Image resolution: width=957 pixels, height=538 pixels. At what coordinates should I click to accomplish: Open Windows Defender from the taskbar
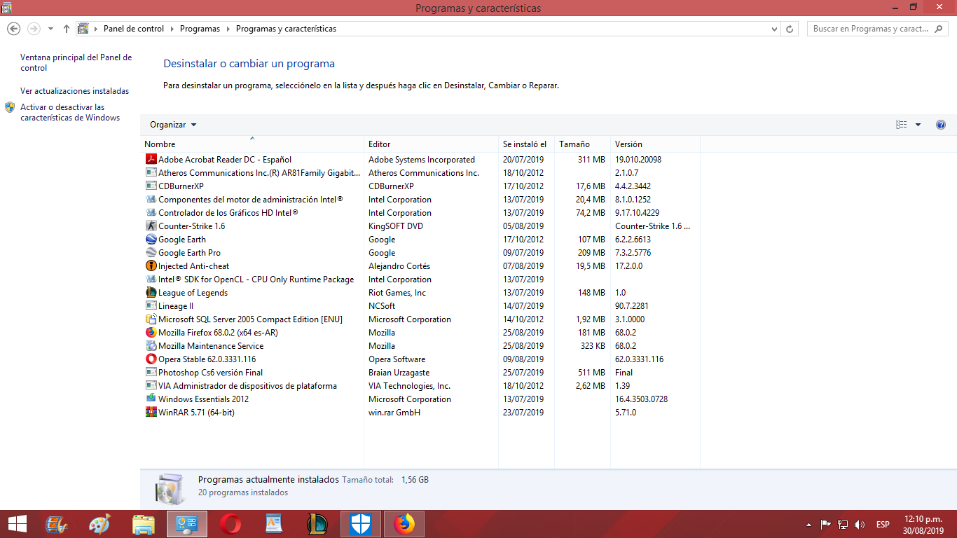(x=360, y=523)
